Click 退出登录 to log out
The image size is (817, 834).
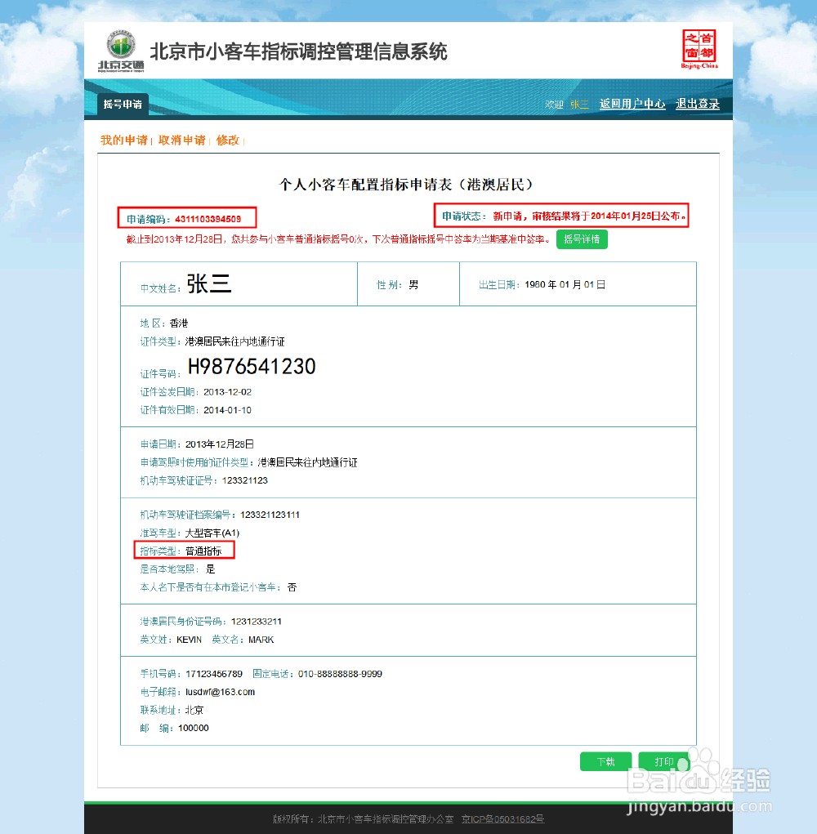point(697,105)
